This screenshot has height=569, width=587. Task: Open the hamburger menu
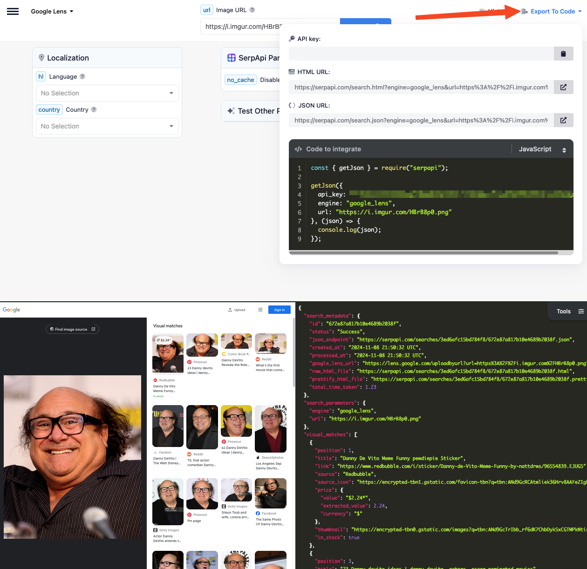[13, 12]
